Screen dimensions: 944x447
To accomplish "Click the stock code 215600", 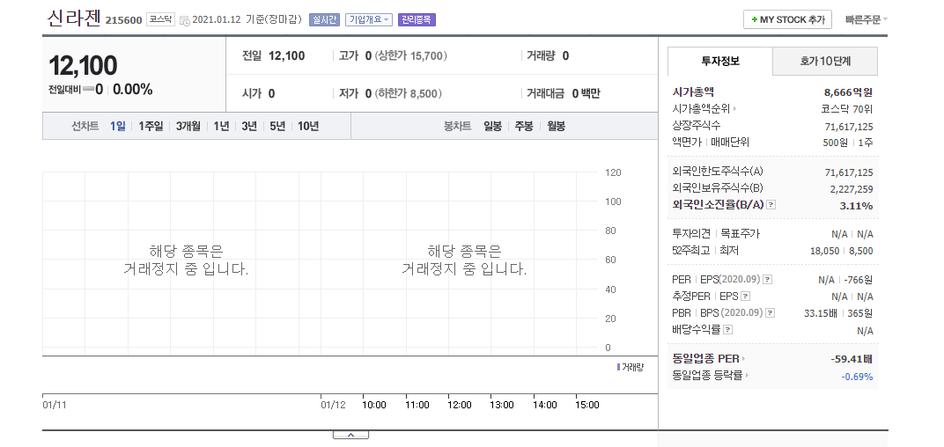I will point(124,20).
